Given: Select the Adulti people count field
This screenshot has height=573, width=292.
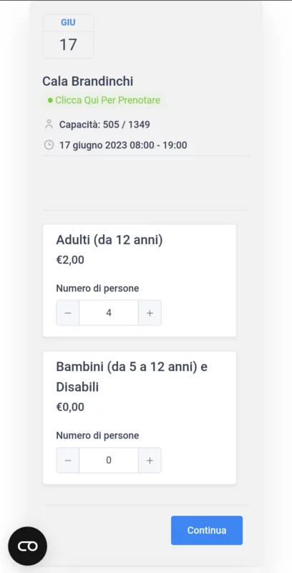Looking at the screenshot, I should (109, 313).
